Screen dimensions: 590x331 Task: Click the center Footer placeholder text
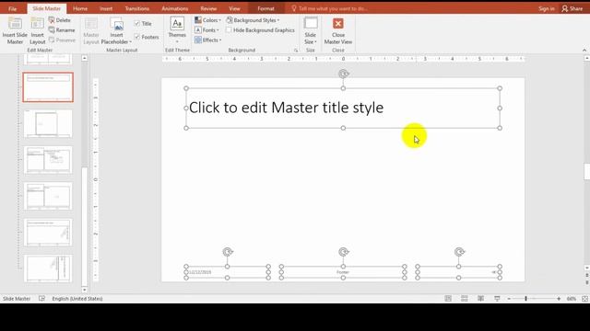tap(343, 272)
